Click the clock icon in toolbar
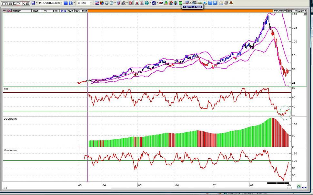Viewport: 313px width, 195px height. 111,3
